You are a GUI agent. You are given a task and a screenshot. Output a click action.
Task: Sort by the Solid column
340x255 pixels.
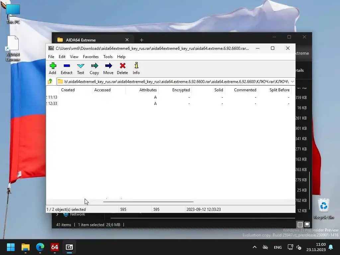(209, 90)
